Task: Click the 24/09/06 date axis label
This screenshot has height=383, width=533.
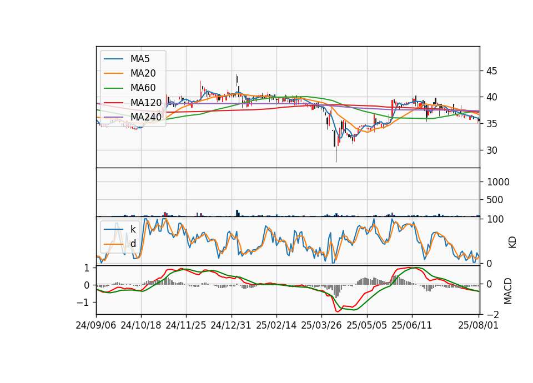Action: point(96,325)
